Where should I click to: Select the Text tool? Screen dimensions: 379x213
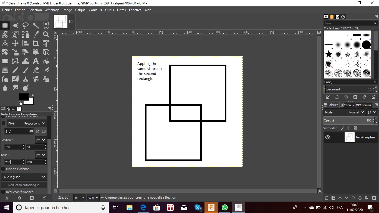(36, 61)
